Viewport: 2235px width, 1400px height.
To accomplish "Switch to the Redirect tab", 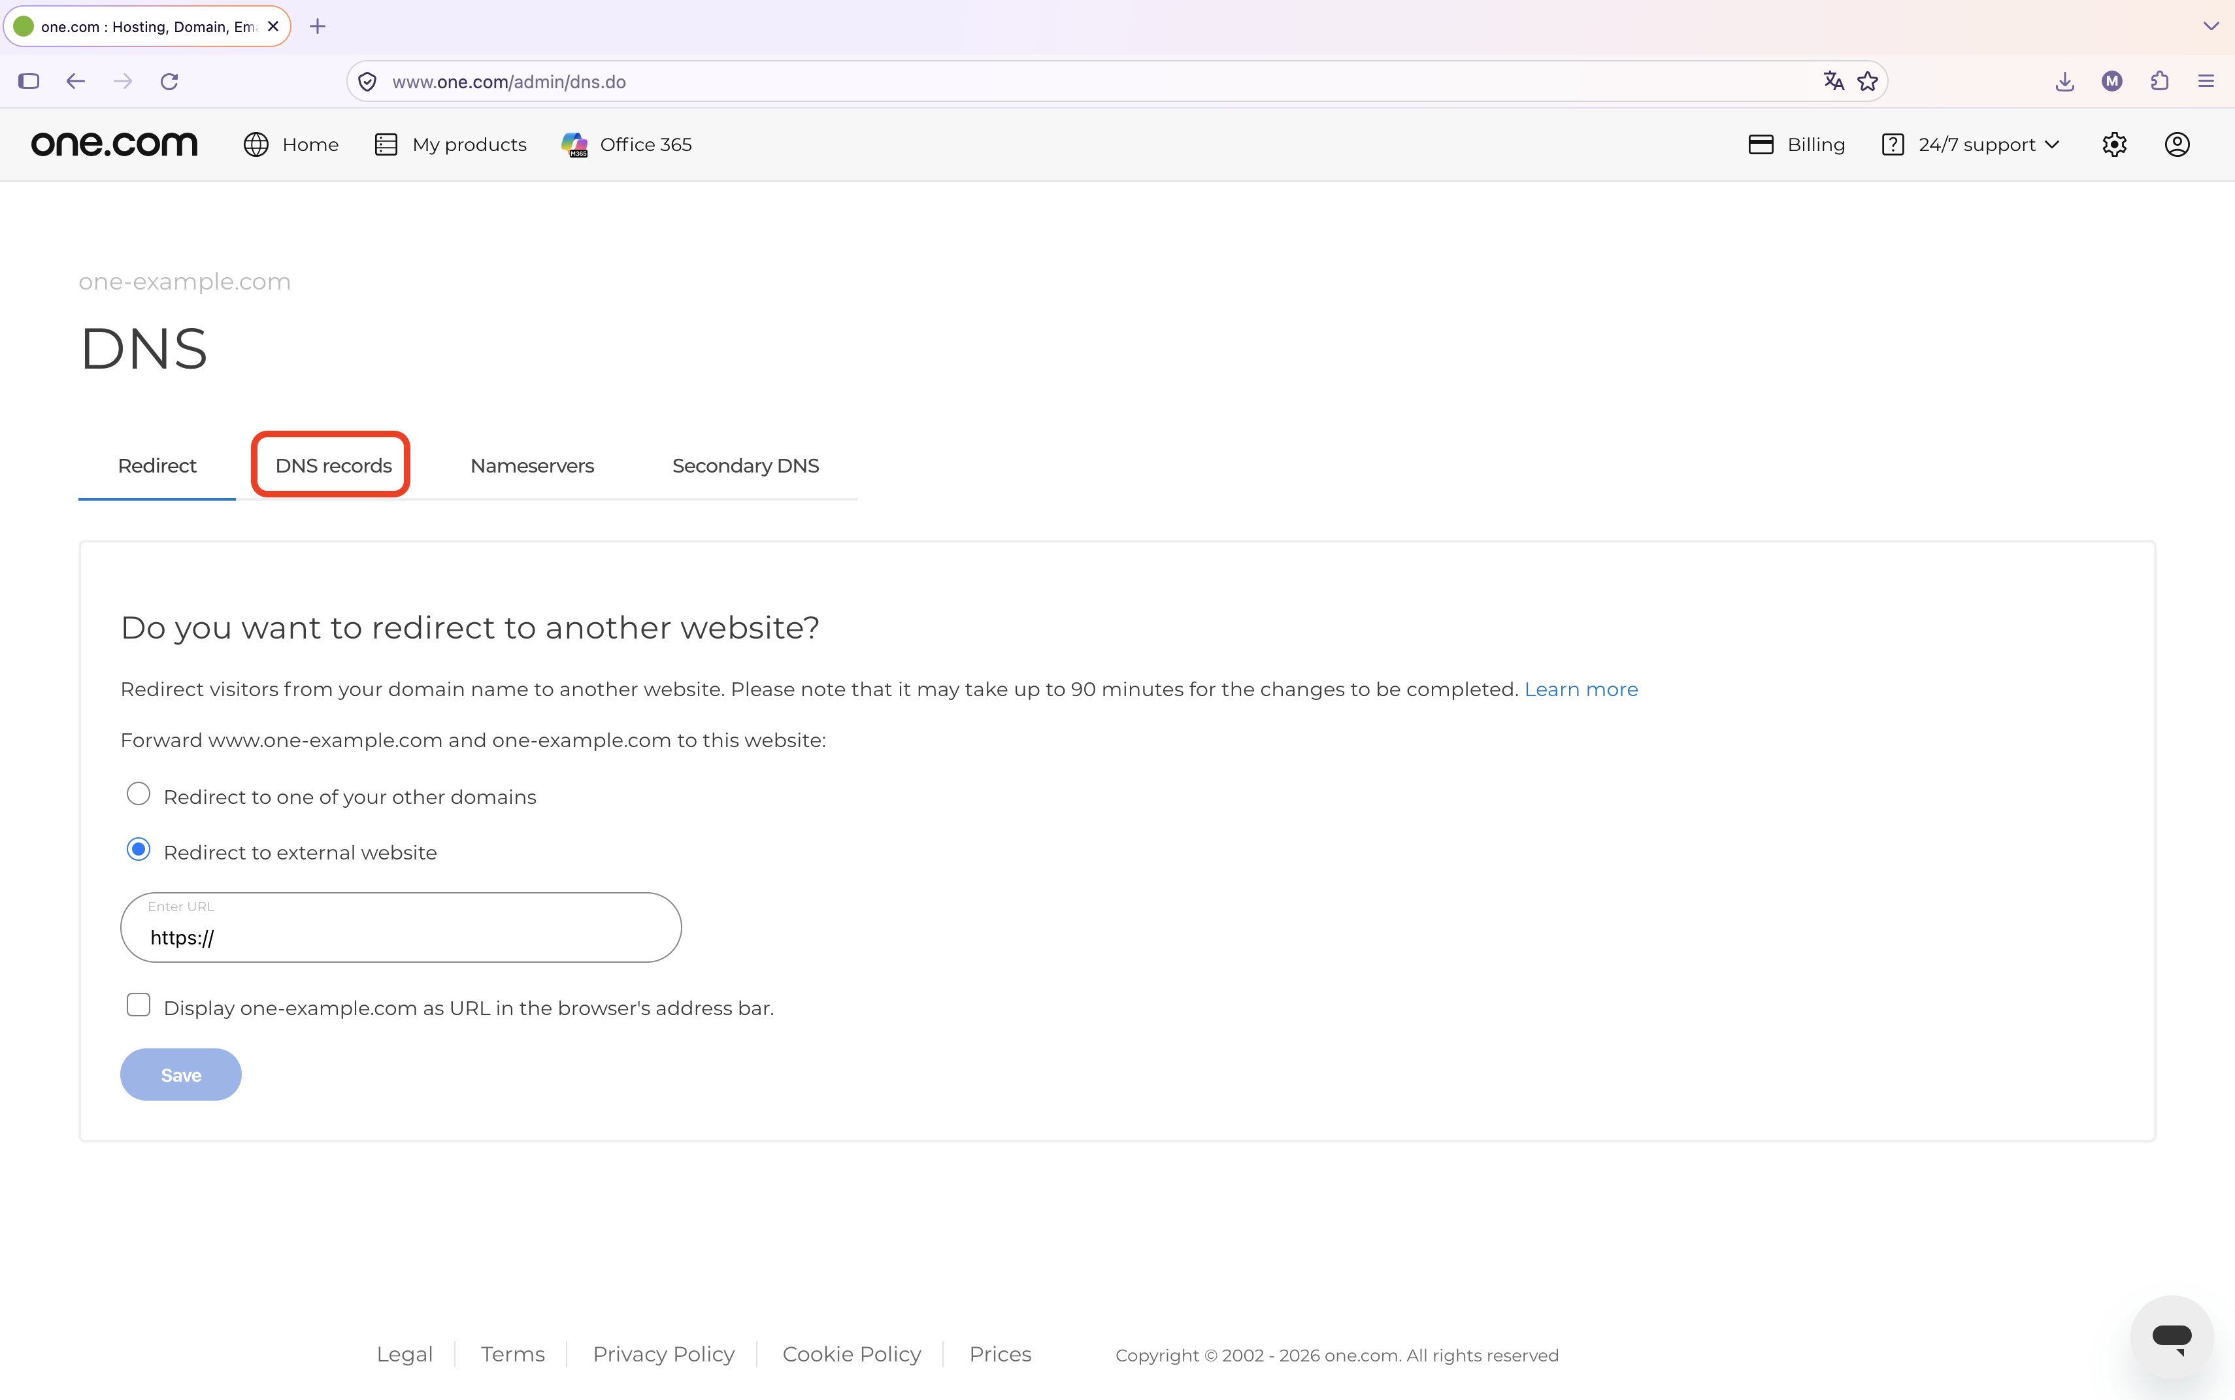I will (157, 466).
